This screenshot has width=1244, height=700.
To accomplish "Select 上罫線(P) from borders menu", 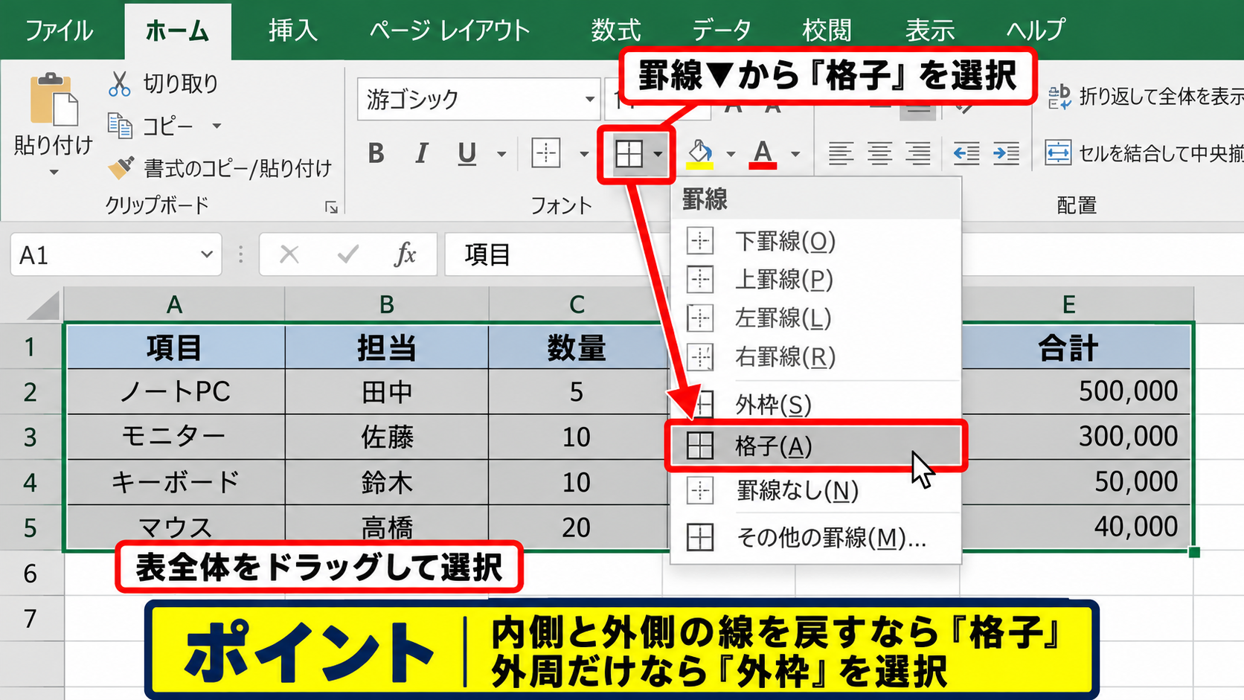I will coord(815,280).
